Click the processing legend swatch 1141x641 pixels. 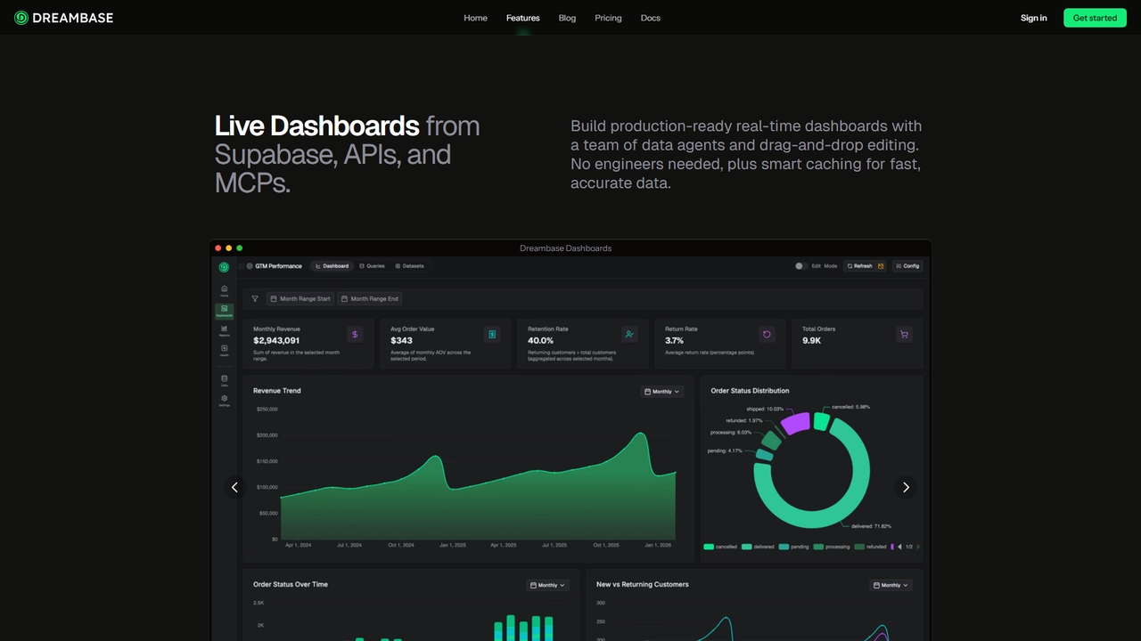click(x=818, y=547)
